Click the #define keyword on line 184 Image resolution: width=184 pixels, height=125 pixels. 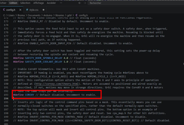pos(18,62)
